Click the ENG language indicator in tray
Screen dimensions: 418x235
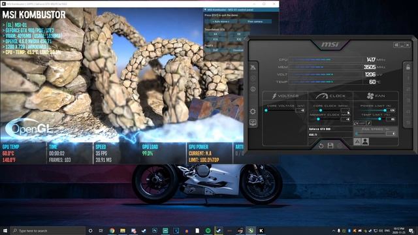[x=387, y=230]
